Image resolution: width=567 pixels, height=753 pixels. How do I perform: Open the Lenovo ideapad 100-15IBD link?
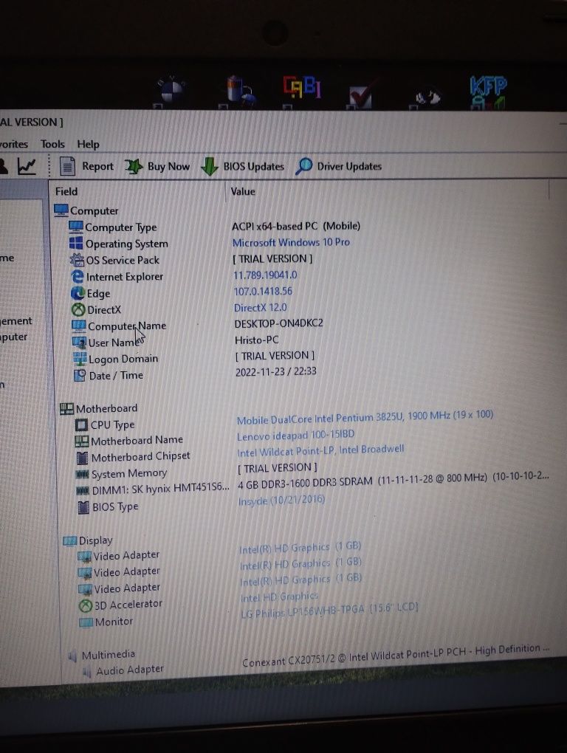[296, 435]
